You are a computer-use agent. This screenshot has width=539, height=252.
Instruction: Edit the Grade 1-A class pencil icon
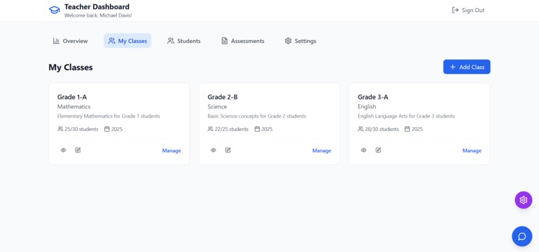click(x=78, y=150)
